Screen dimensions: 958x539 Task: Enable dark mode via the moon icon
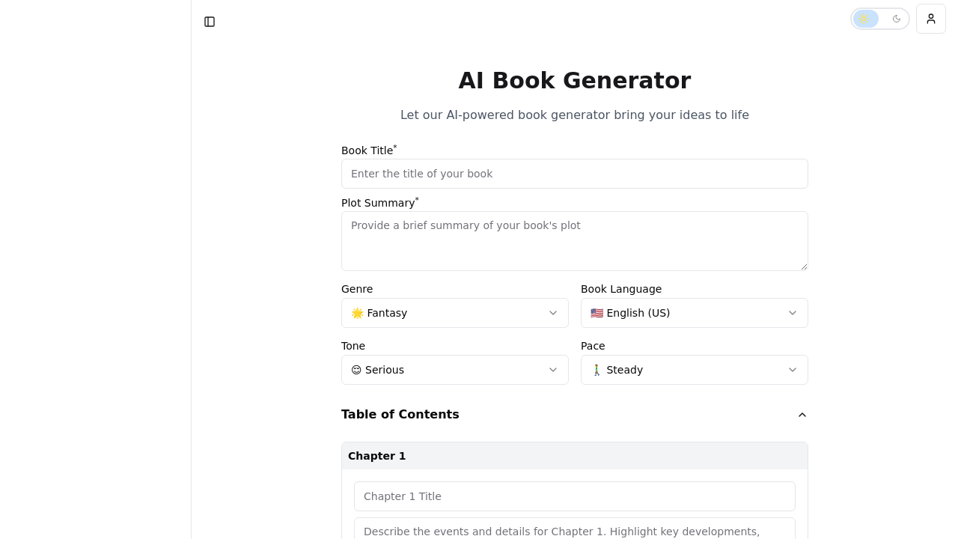pyautogui.click(x=897, y=19)
